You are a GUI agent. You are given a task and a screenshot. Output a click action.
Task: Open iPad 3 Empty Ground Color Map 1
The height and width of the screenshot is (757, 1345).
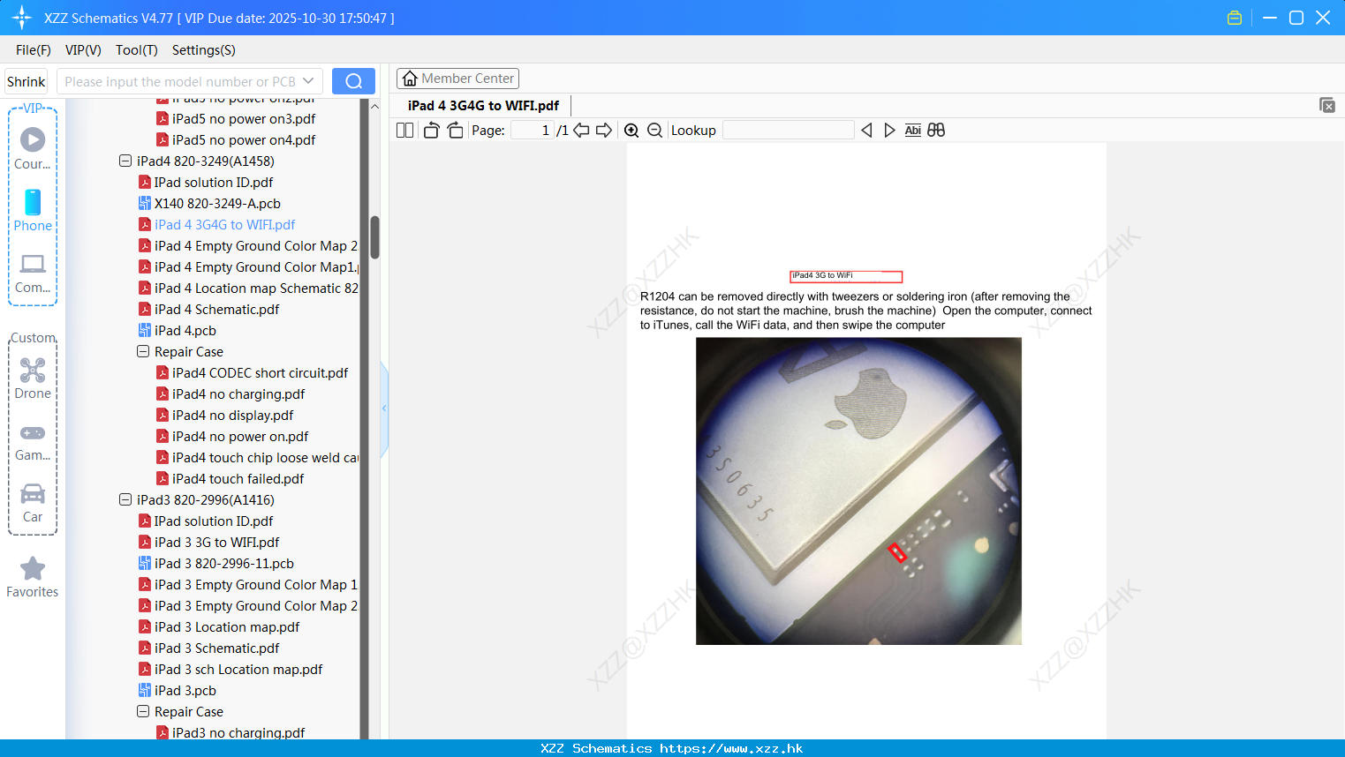point(248,585)
